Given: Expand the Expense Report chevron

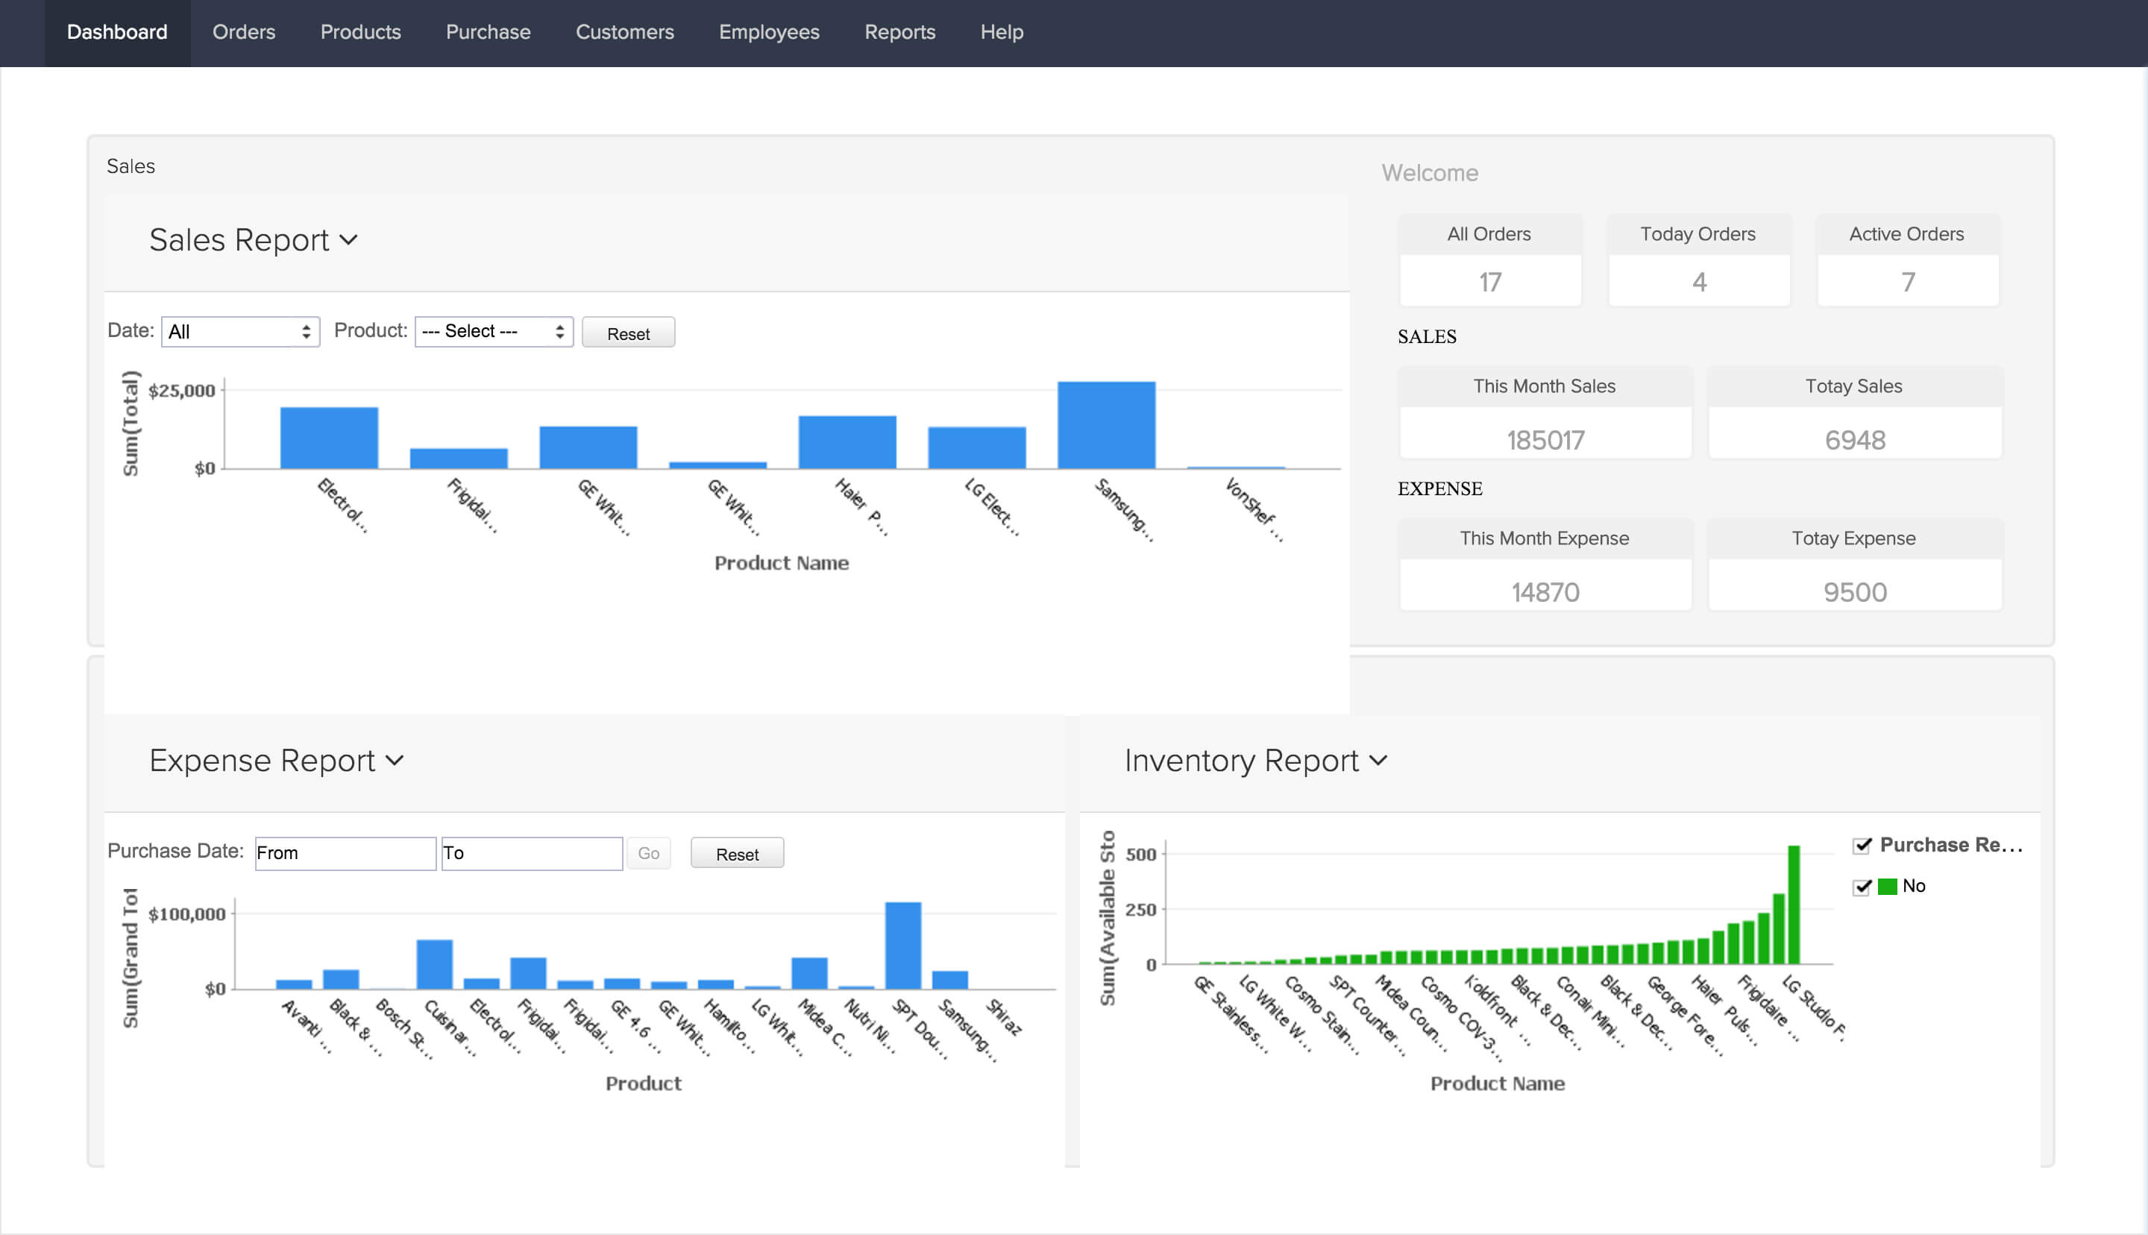Looking at the screenshot, I should point(395,761).
